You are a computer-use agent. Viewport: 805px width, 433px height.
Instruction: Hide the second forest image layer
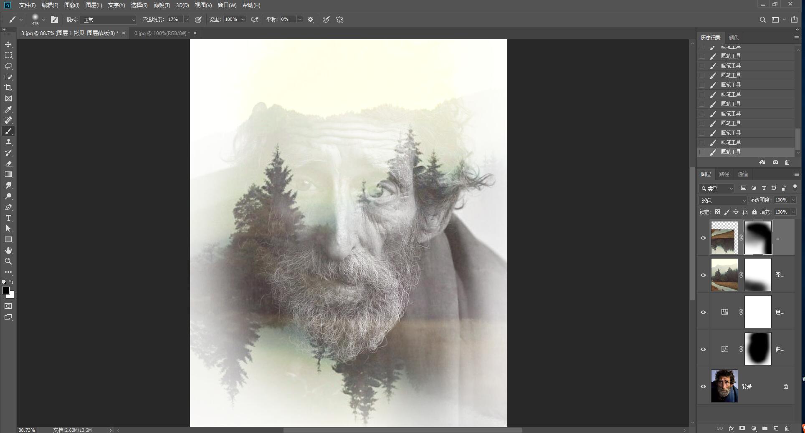[703, 275]
